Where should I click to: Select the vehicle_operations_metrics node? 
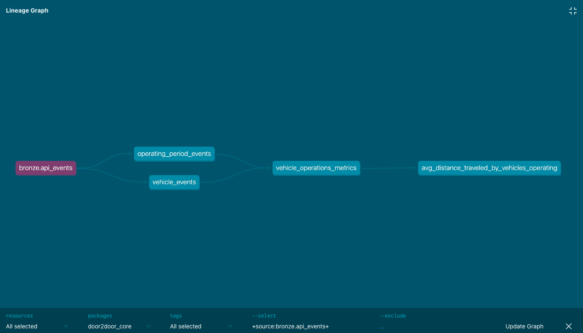click(x=316, y=168)
